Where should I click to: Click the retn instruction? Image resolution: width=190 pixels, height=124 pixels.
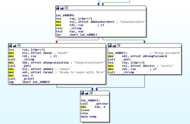point(84,114)
